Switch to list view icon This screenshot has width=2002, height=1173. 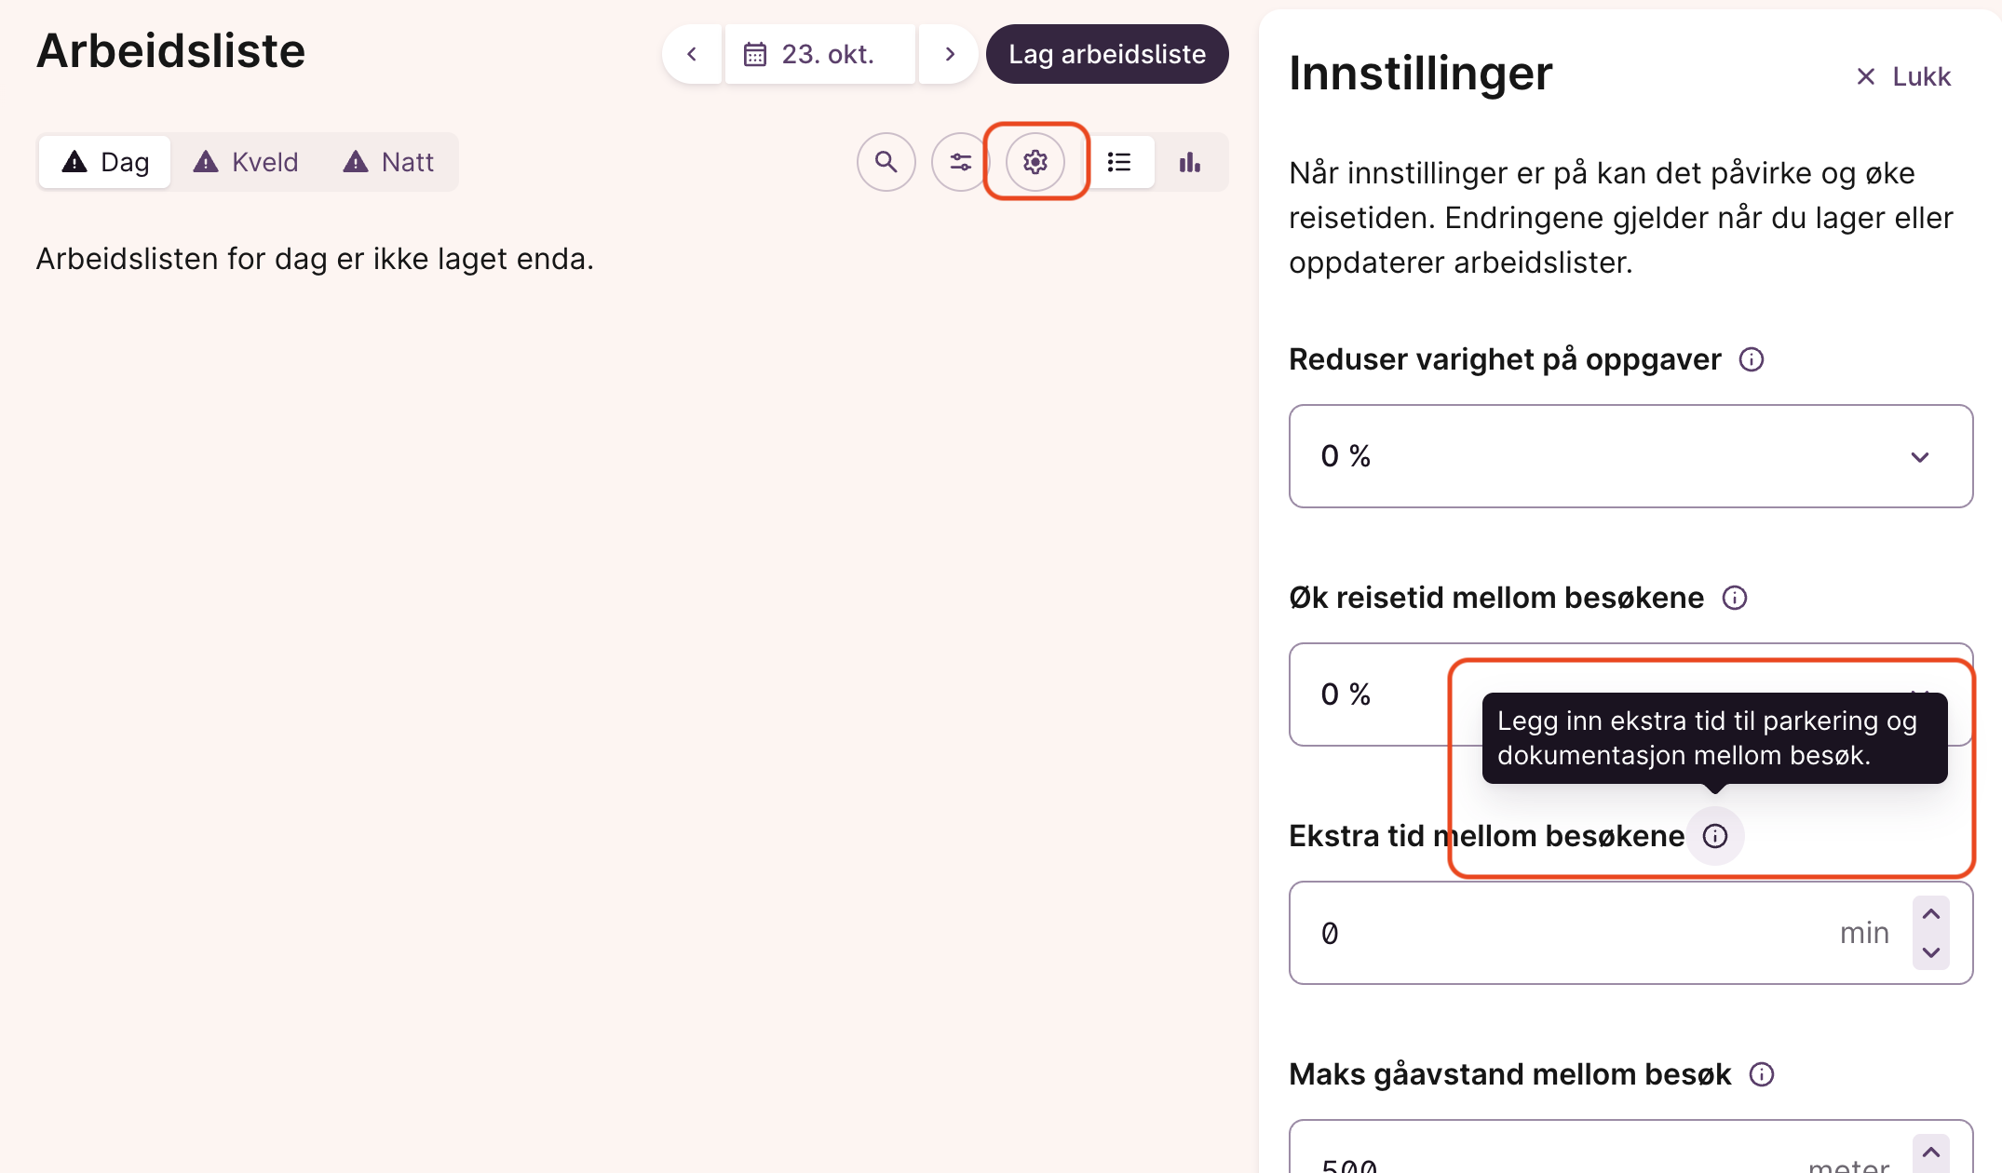click(x=1119, y=162)
